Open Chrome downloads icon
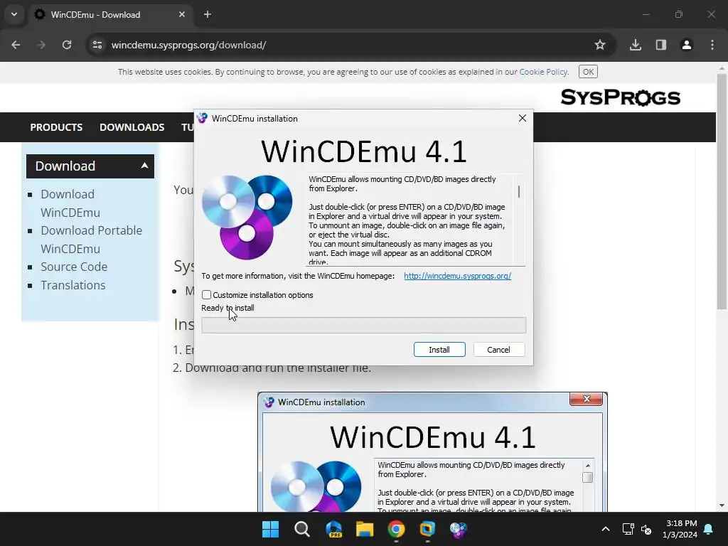 coord(636,45)
